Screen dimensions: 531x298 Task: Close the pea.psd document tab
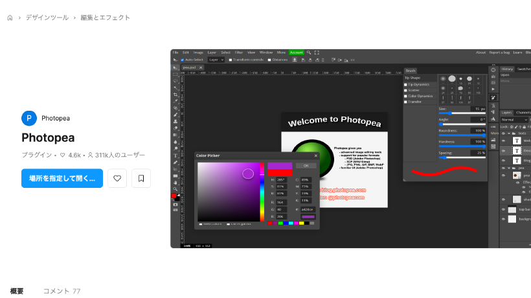pyautogui.click(x=201, y=68)
